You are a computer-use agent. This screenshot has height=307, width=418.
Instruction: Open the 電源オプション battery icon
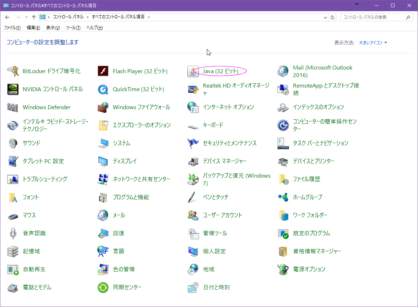[x=283, y=270]
